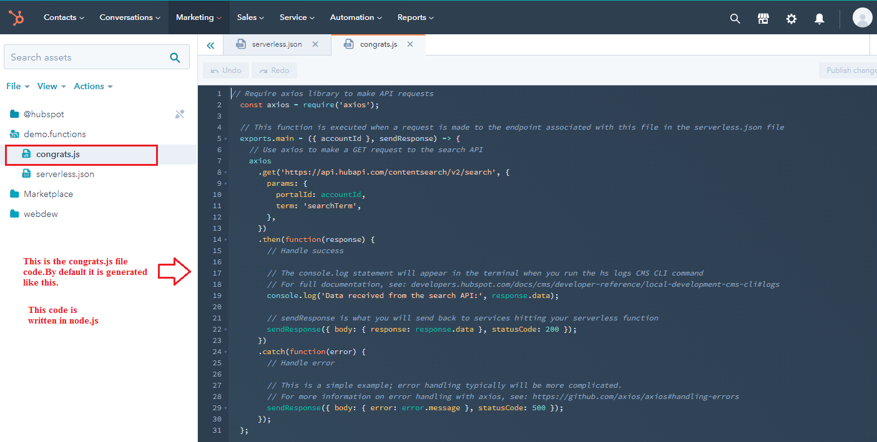
Task: Click the search icon in Search assets
Action: 174,57
